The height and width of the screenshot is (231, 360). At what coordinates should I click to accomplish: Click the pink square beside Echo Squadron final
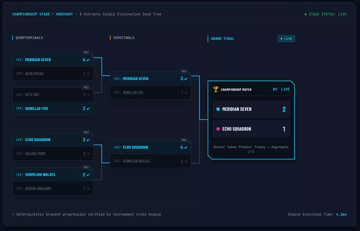218,129
